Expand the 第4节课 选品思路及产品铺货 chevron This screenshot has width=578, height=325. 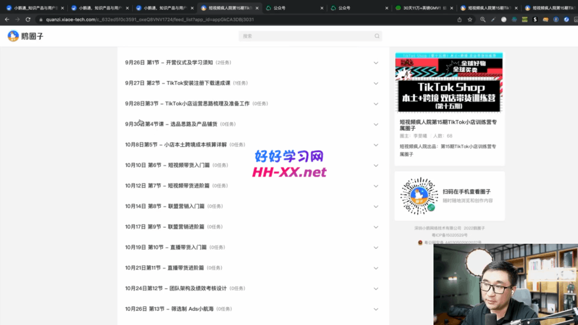(375, 124)
